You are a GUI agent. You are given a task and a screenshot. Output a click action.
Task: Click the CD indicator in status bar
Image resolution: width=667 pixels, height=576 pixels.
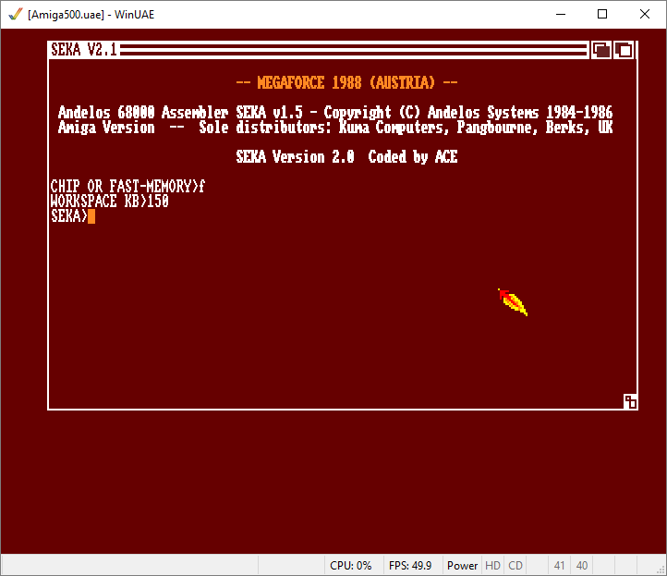click(515, 565)
